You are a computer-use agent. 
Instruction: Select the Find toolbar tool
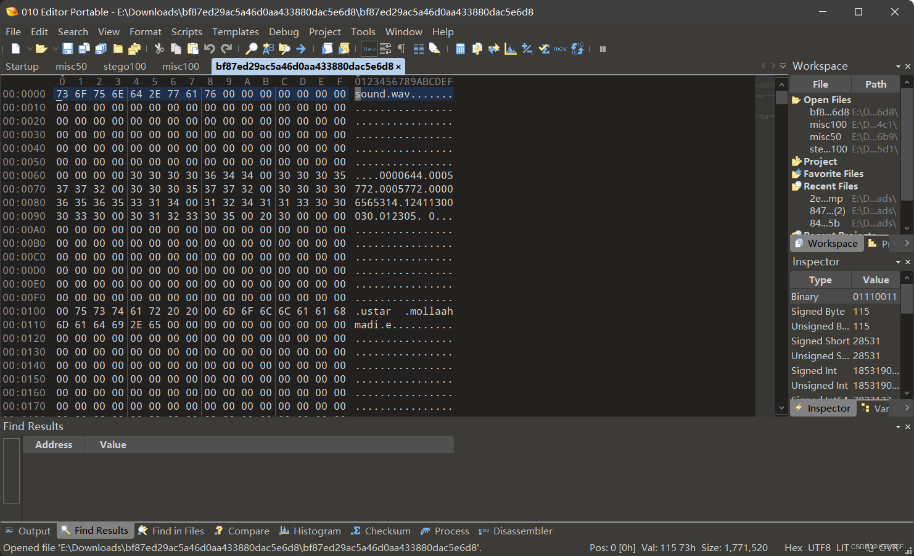pos(252,48)
